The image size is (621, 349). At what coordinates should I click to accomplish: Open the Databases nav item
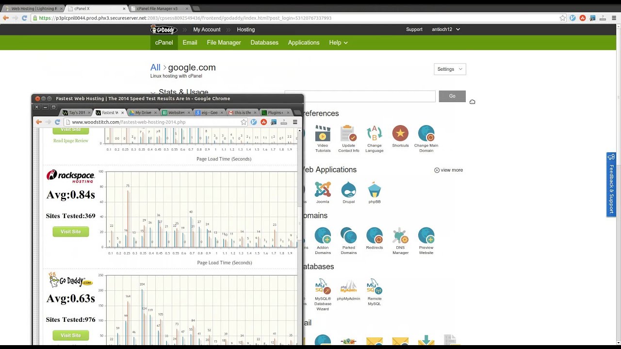tap(264, 43)
